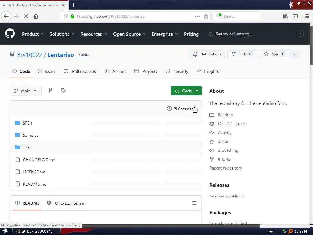Open a new browser tab
Image resolution: width=313 pixels, height=235 pixels.
point(73,5)
